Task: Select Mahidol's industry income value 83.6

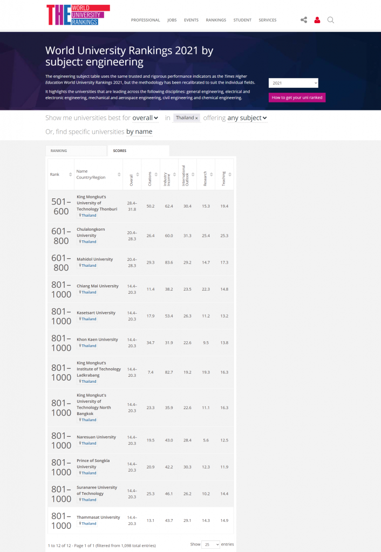Action: (x=169, y=263)
